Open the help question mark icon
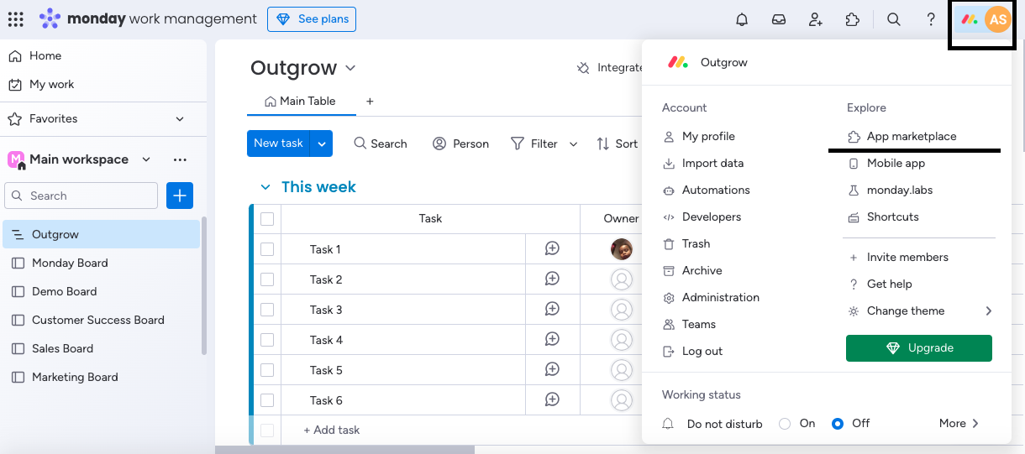Screen dimensions: 1025x454 click(931, 19)
